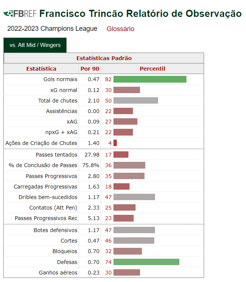Click the Percentil column header

tap(152, 69)
